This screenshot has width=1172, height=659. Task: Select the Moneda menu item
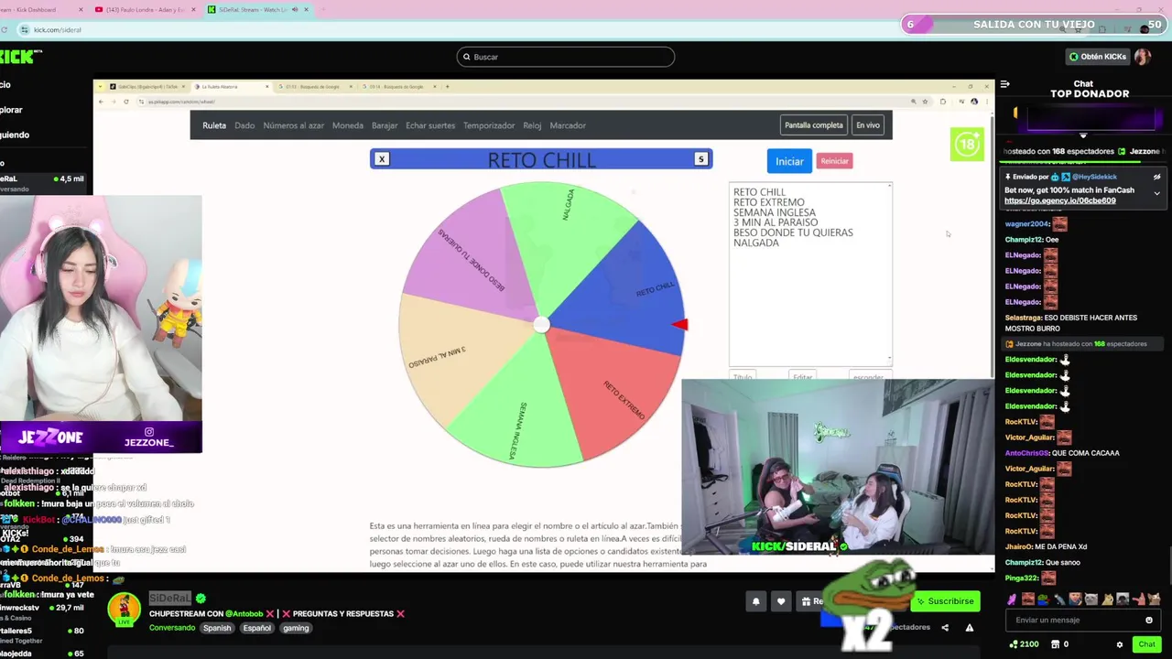click(348, 125)
